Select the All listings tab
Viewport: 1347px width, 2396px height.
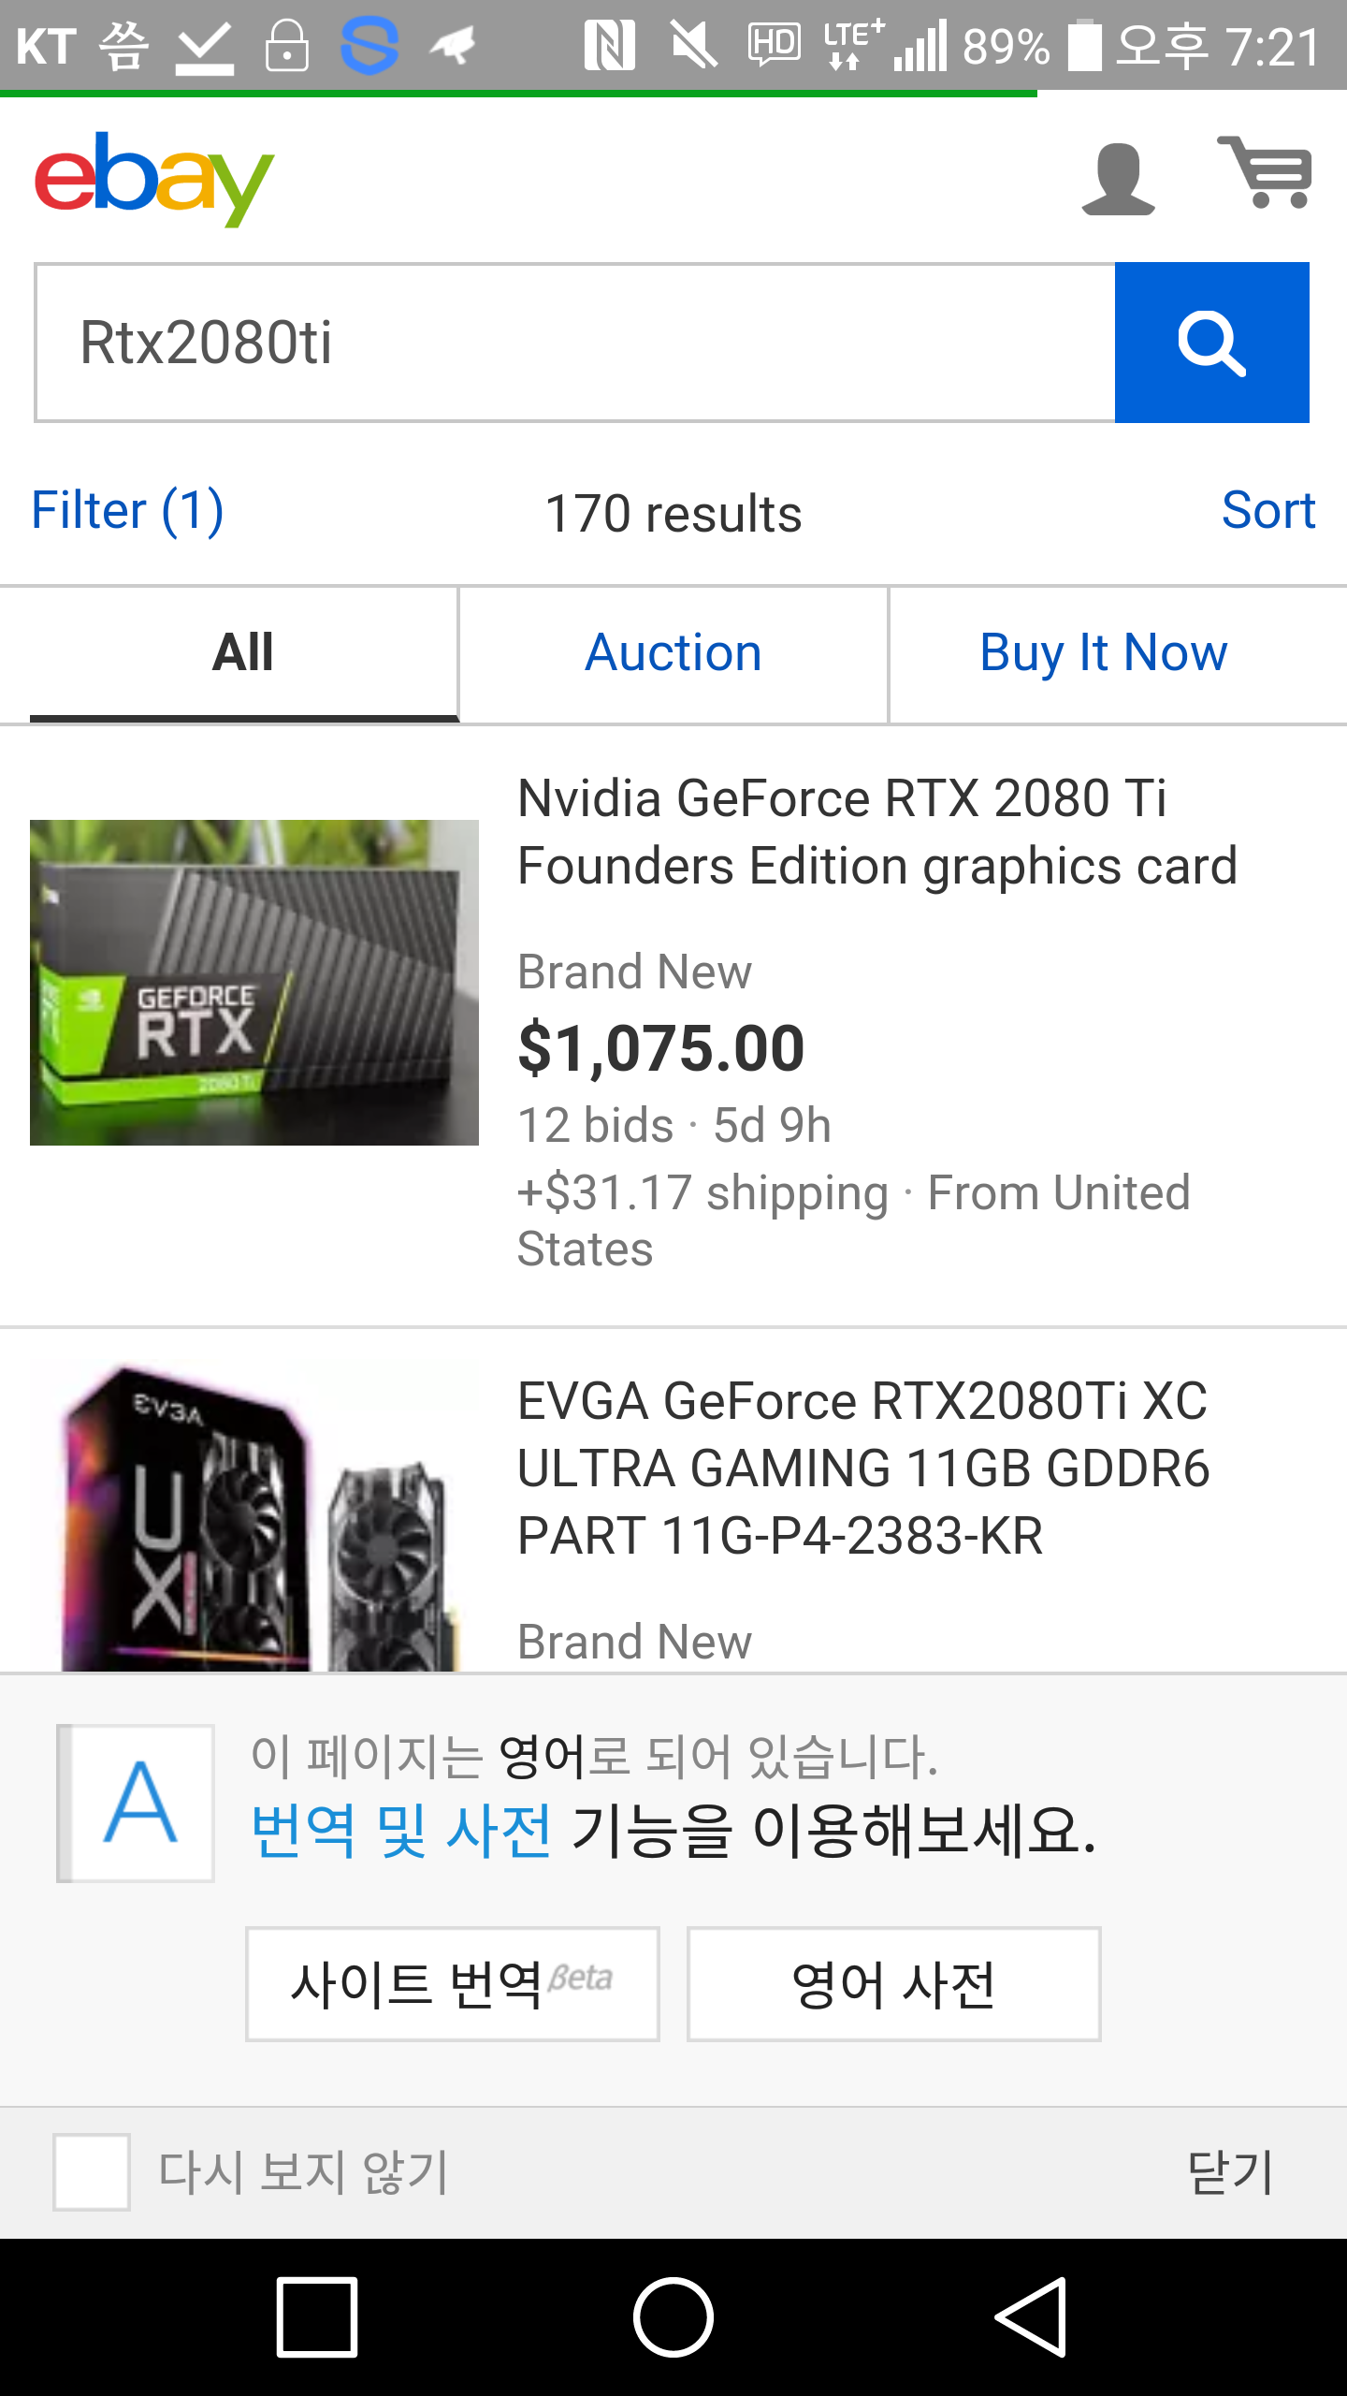pyautogui.click(x=243, y=653)
